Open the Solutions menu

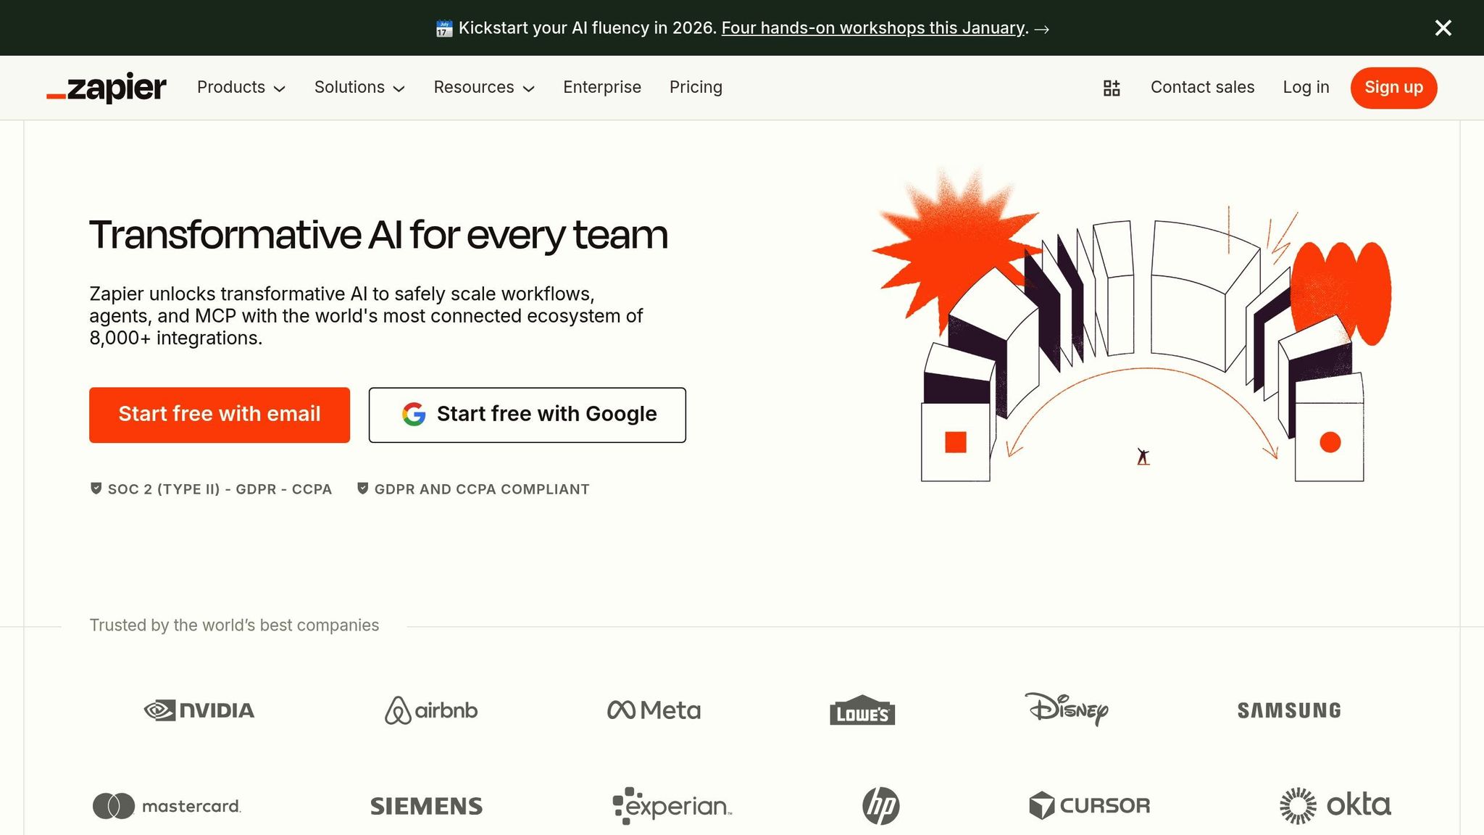click(359, 87)
